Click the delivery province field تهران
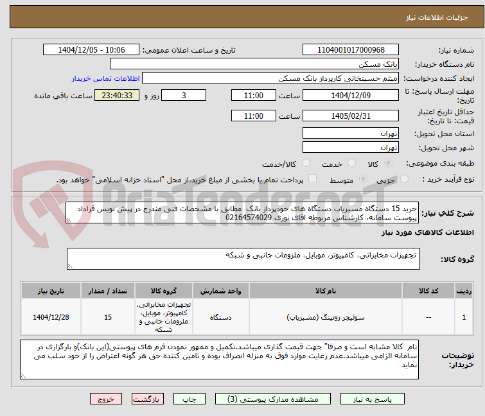Screen dimensions: 485x416 click(351, 133)
